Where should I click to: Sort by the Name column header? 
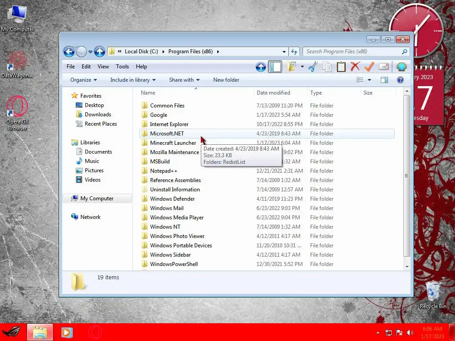(x=196, y=92)
